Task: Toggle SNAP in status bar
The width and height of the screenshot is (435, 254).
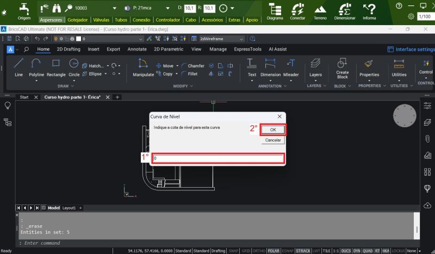Action: [x=234, y=251]
